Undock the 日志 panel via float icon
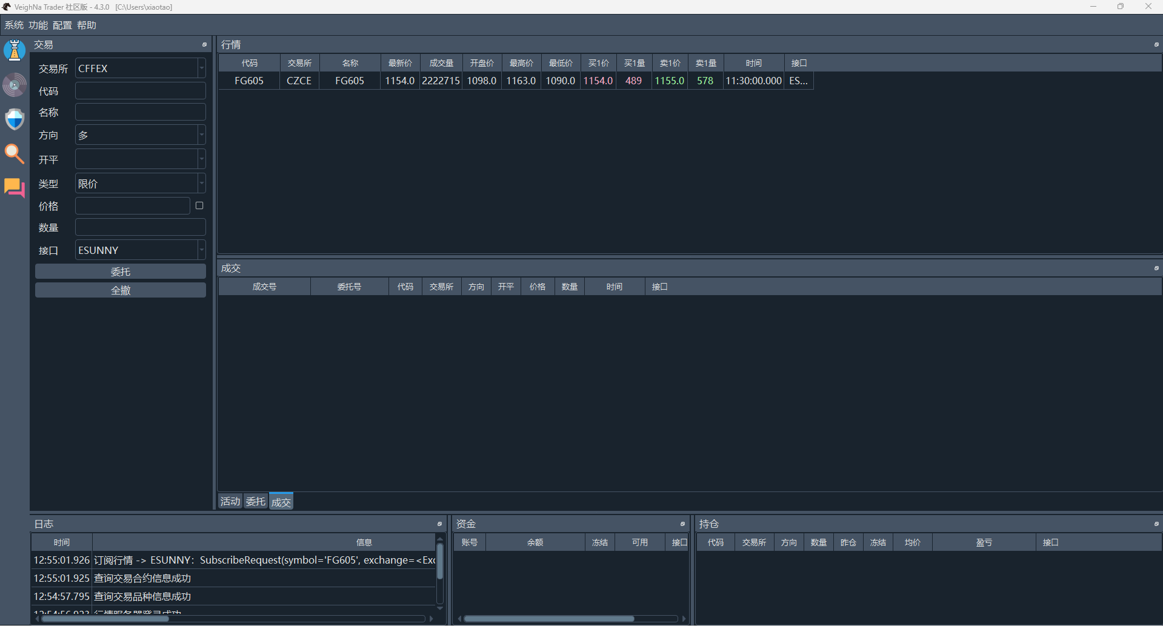The height and width of the screenshot is (626, 1163). click(x=439, y=524)
